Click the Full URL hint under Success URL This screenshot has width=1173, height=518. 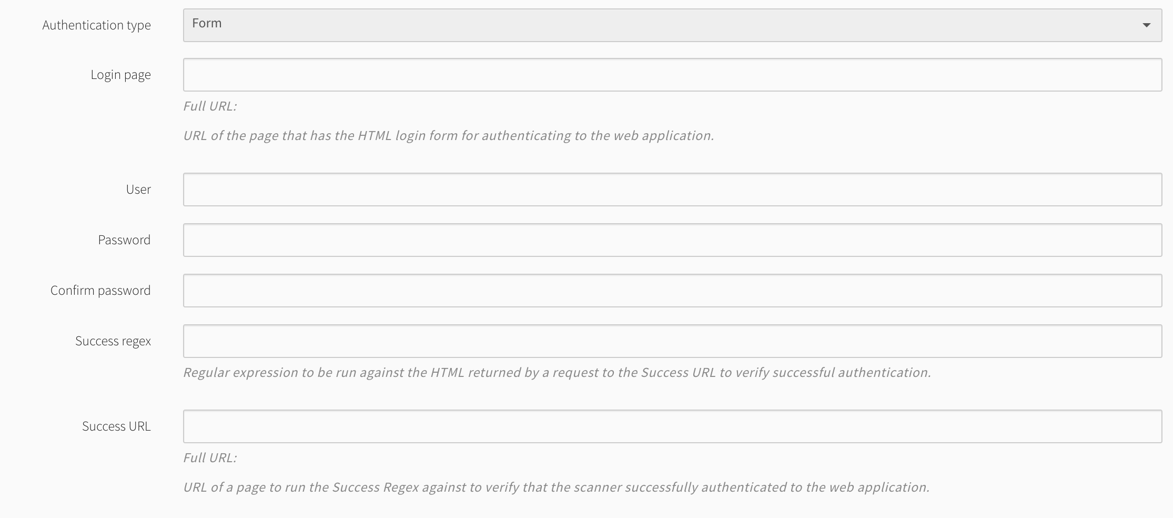(x=210, y=458)
